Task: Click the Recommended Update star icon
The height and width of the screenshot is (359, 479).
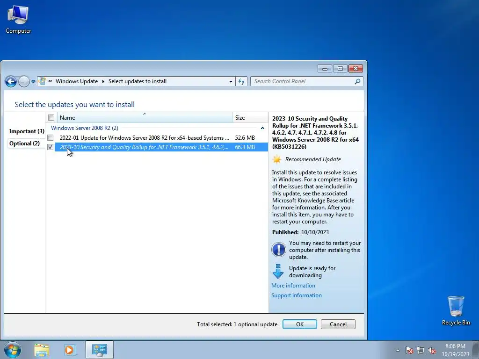Action: point(277,159)
